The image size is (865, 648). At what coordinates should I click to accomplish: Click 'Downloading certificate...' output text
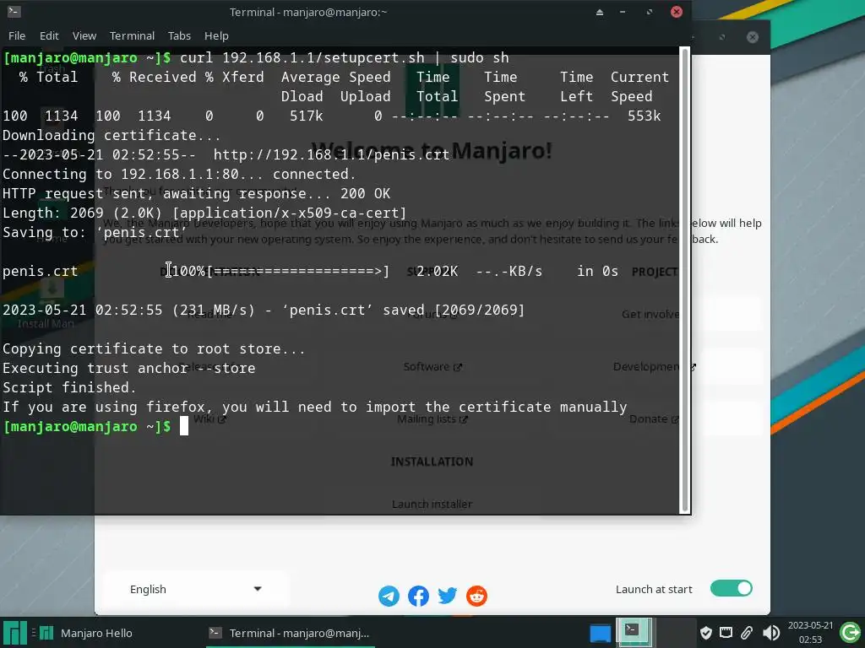pos(112,136)
